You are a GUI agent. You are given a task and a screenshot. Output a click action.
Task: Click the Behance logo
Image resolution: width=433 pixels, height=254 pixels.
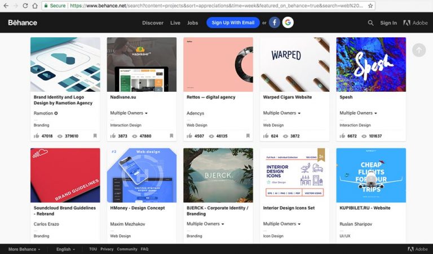coord(23,23)
